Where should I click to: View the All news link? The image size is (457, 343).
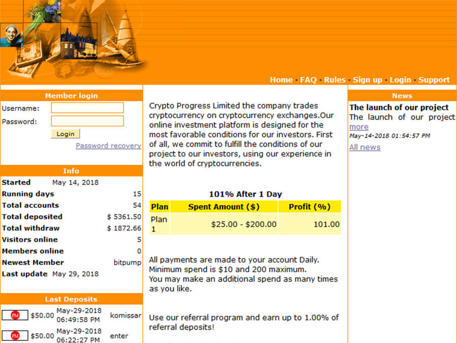point(365,147)
